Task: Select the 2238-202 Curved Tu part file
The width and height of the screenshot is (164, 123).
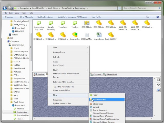Action: (135, 26)
